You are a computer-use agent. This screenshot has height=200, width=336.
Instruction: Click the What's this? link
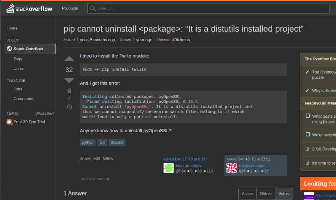45,114
